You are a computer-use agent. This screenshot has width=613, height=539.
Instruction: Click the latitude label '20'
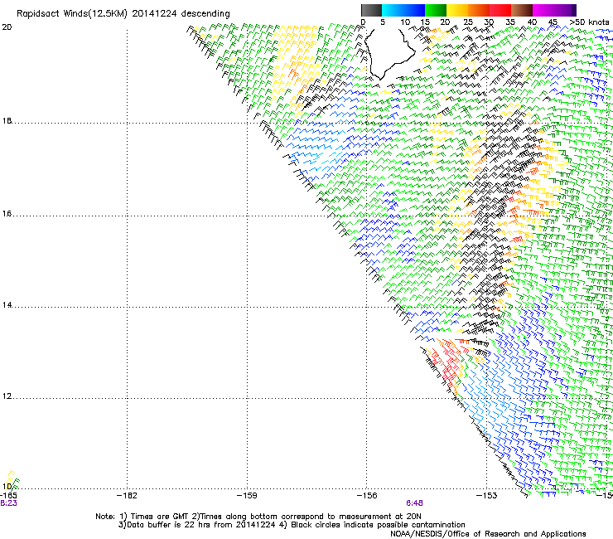[x=7, y=27]
